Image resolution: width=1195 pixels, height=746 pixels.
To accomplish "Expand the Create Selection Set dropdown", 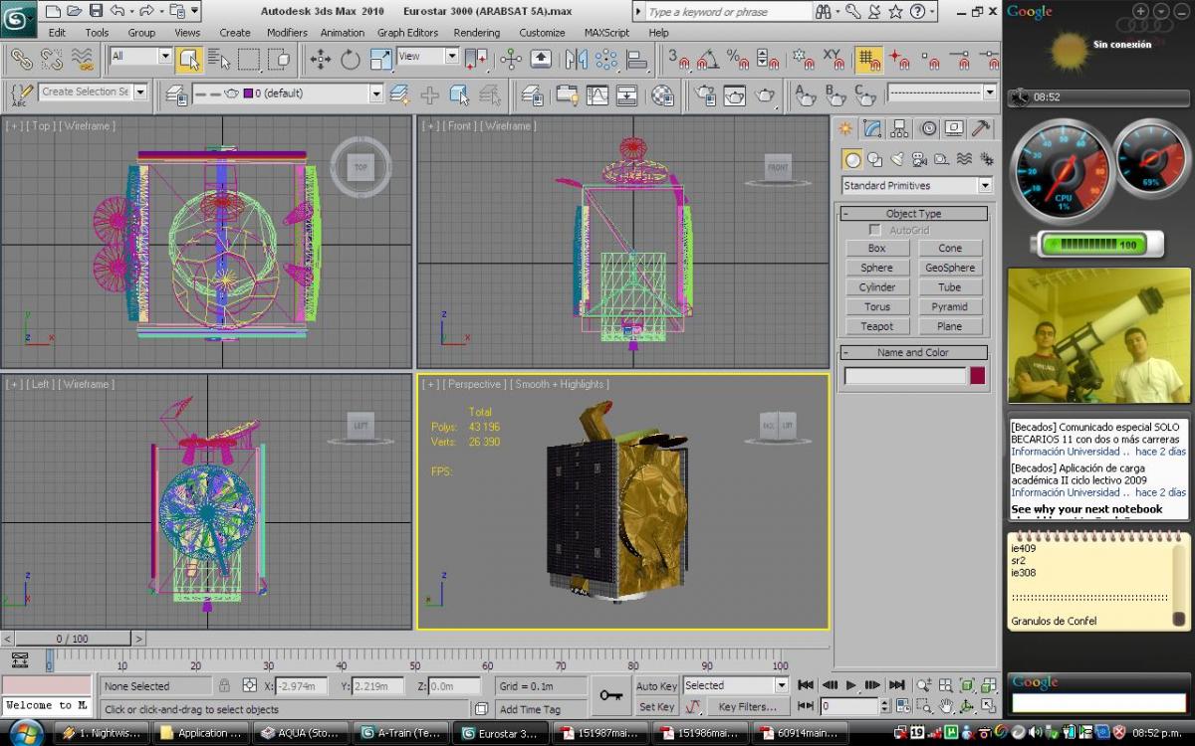I will click(140, 92).
